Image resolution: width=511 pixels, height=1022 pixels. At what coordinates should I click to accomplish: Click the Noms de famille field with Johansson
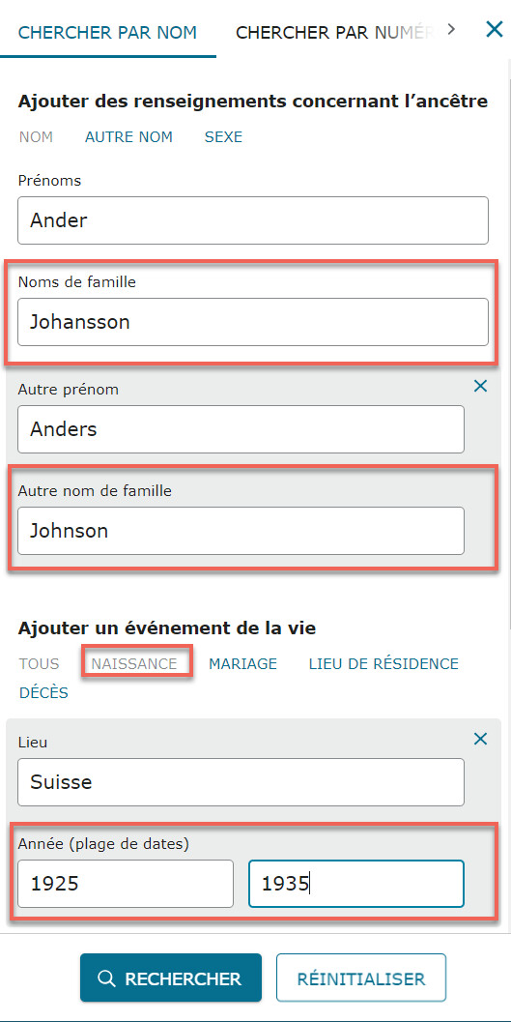point(253,322)
